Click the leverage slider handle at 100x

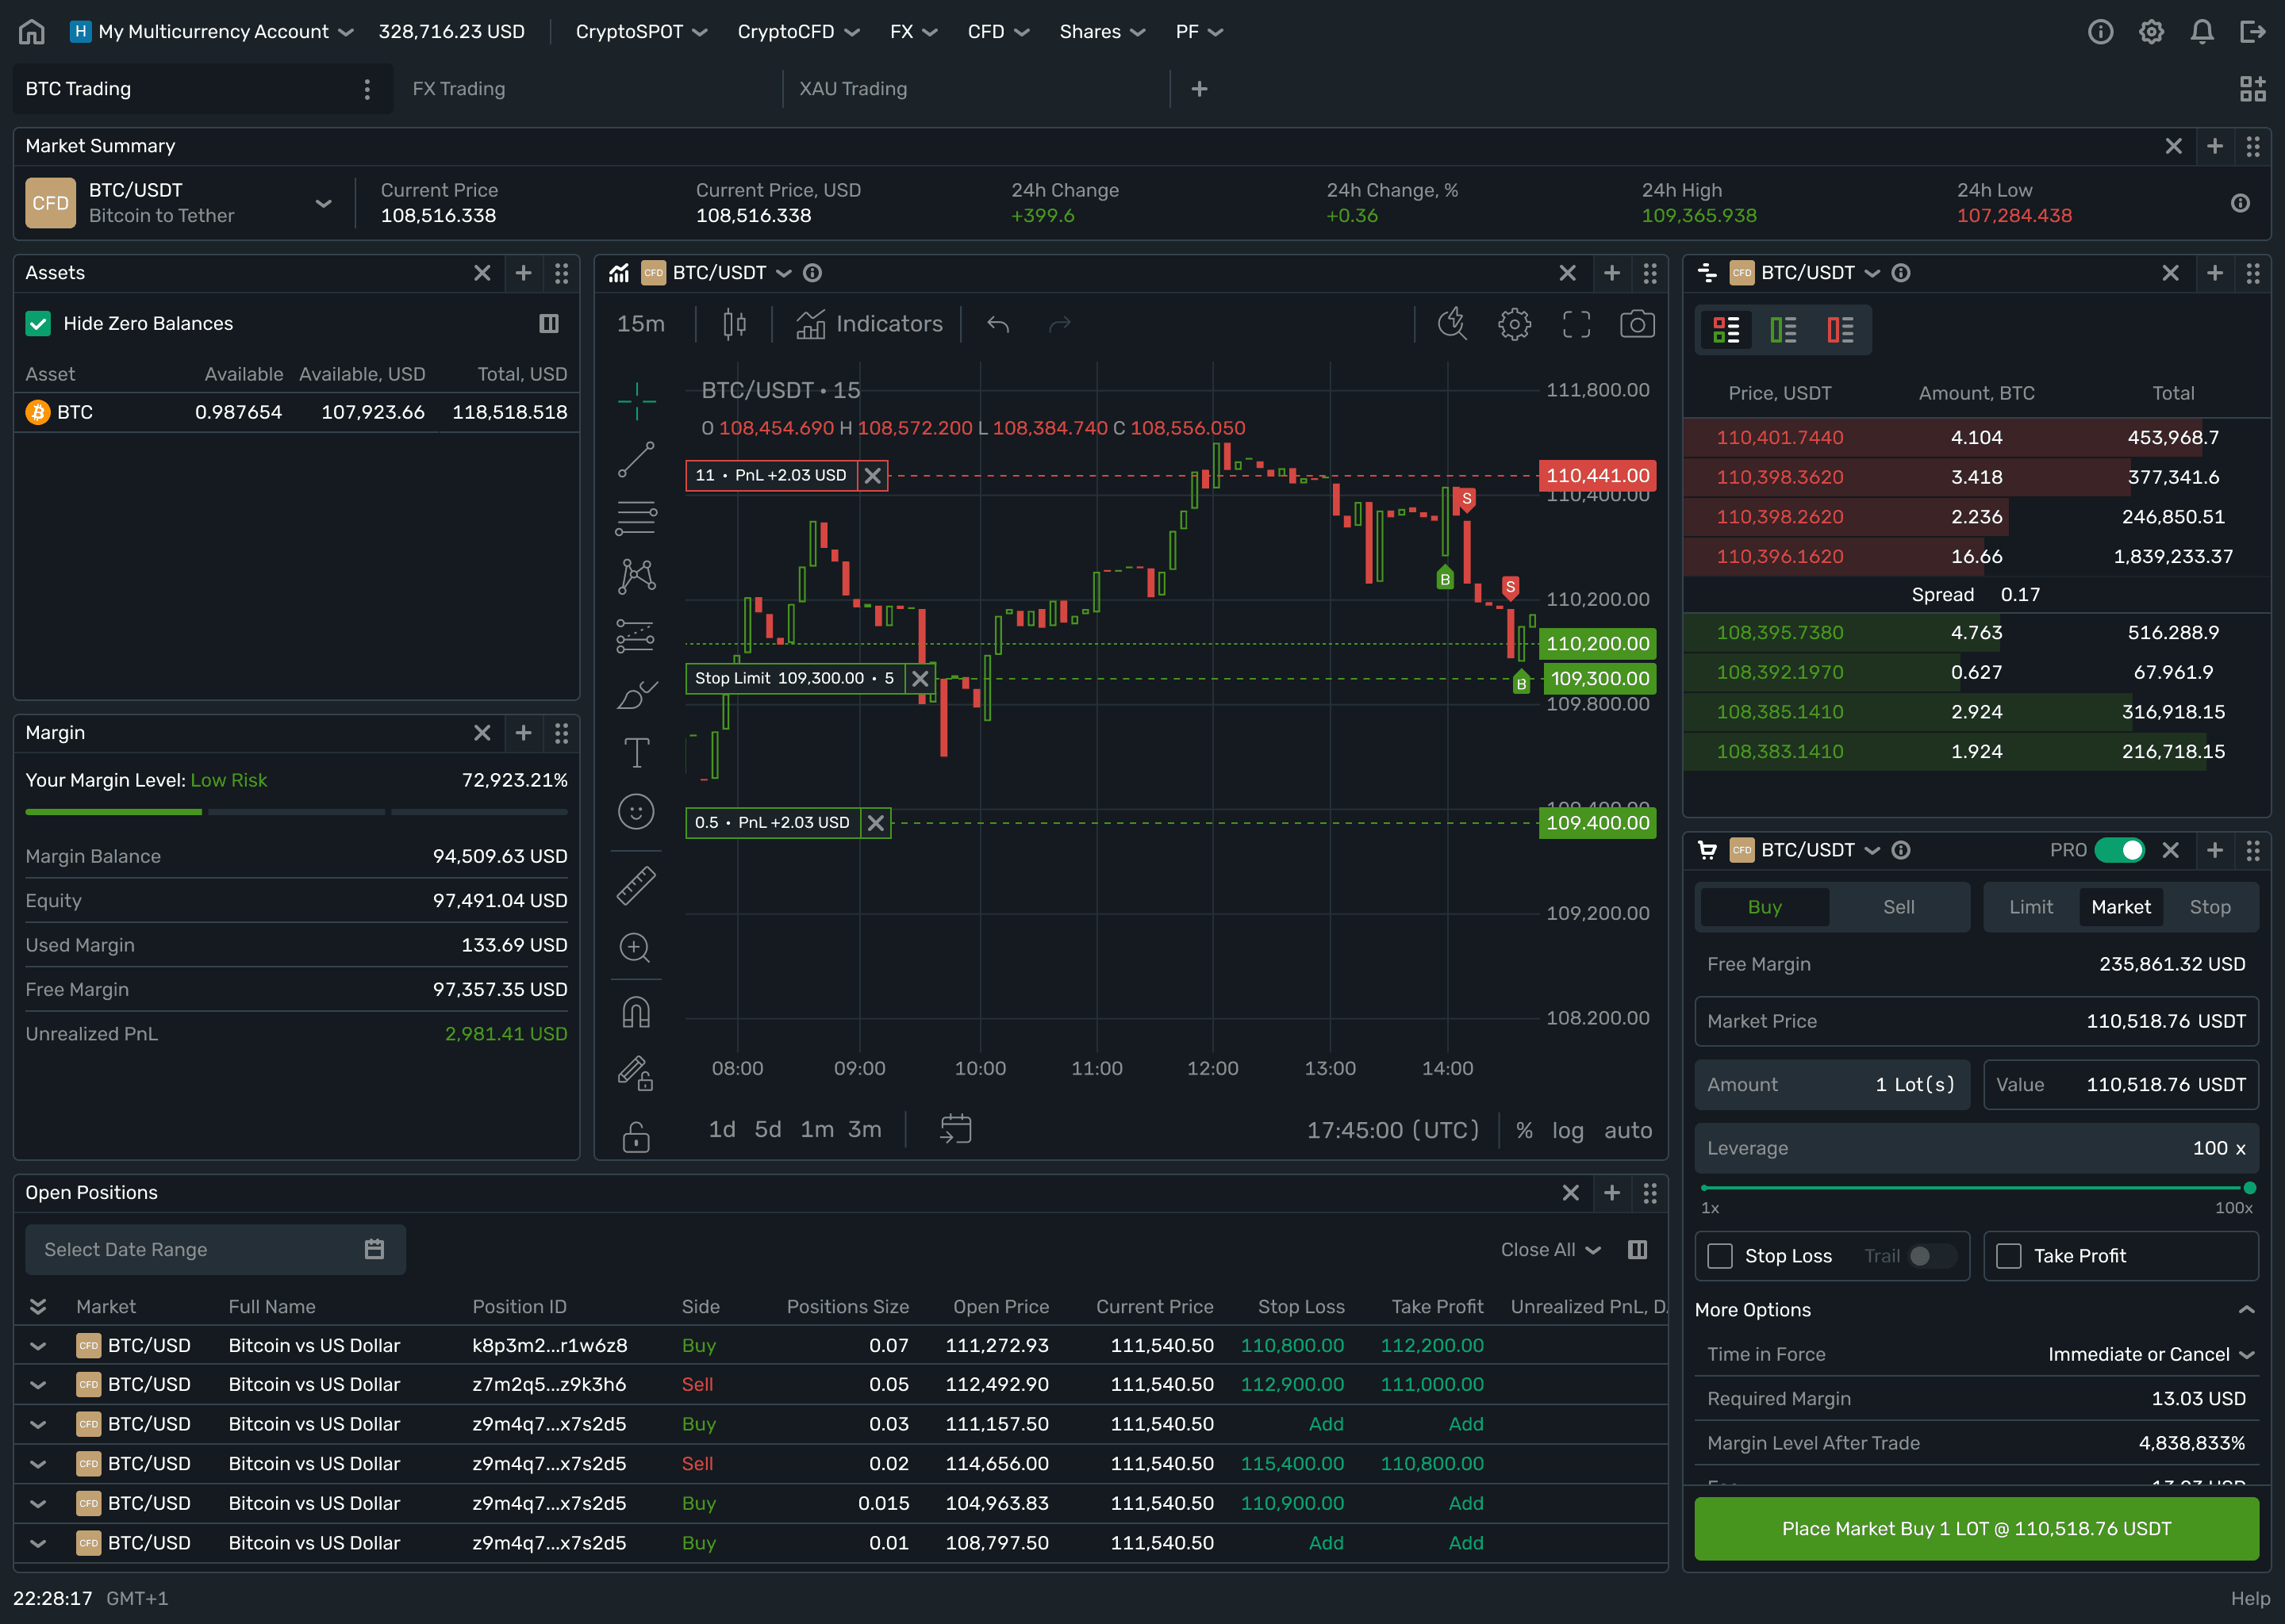(2249, 1188)
